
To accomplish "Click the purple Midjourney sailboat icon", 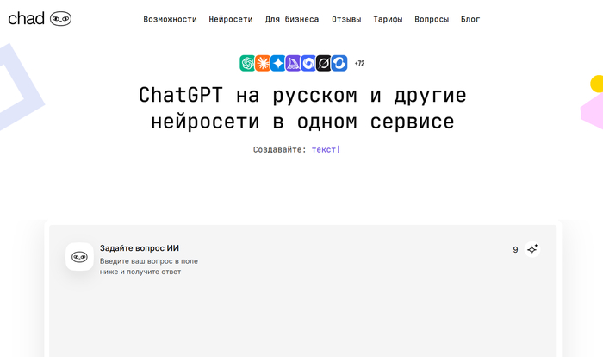I will point(293,63).
